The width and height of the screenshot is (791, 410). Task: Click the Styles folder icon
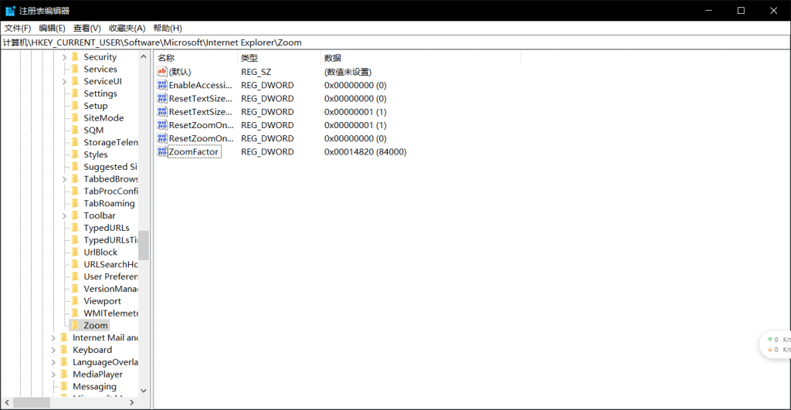76,154
